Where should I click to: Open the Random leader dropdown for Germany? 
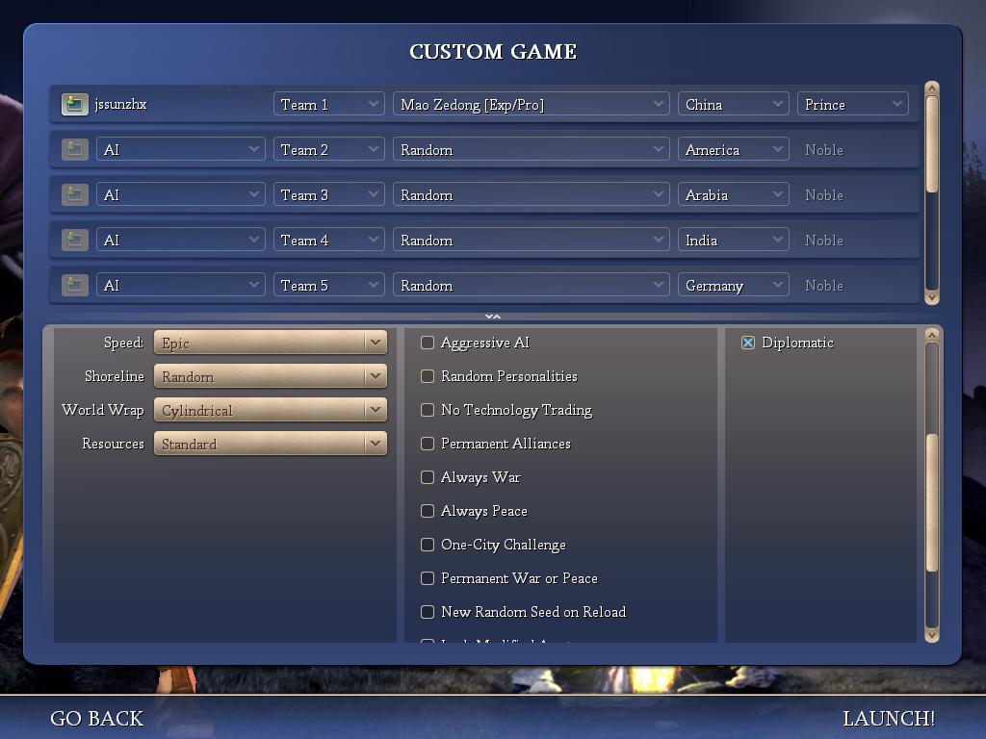(532, 285)
